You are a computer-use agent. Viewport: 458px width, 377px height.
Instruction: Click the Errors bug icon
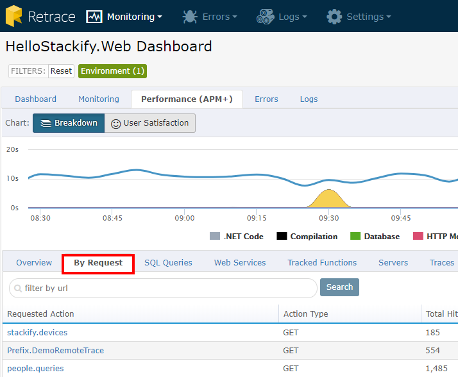(189, 17)
